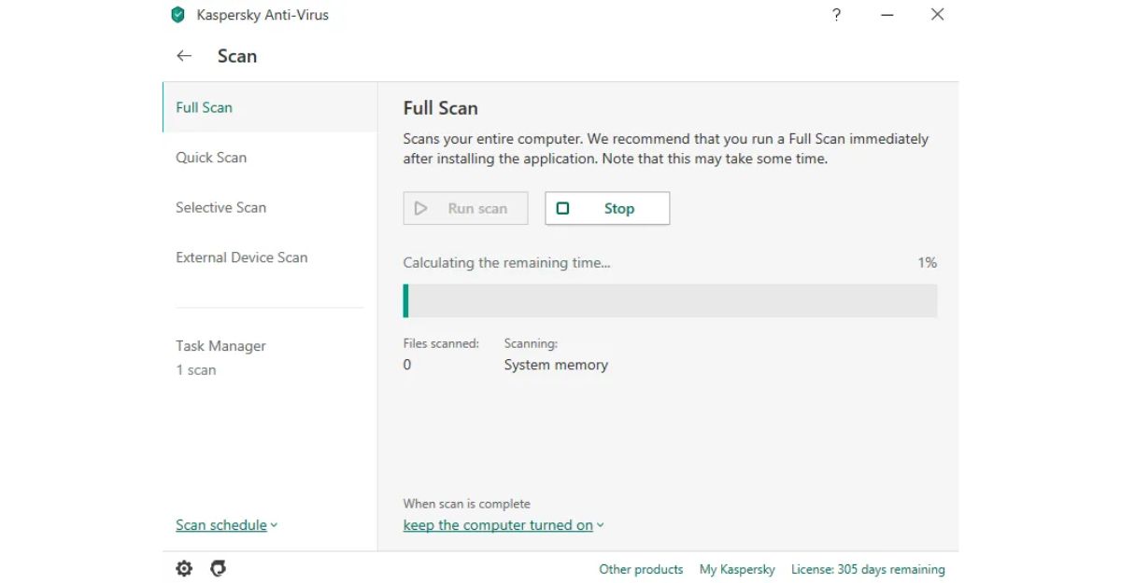Click License: 305 days remaining
Image resolution: width=1121 pixels, height=583 pixels.
[x=868, y=569]
